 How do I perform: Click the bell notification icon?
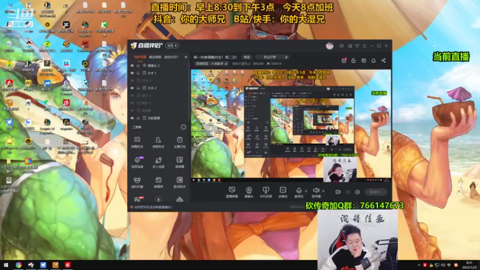pos(373,61)
